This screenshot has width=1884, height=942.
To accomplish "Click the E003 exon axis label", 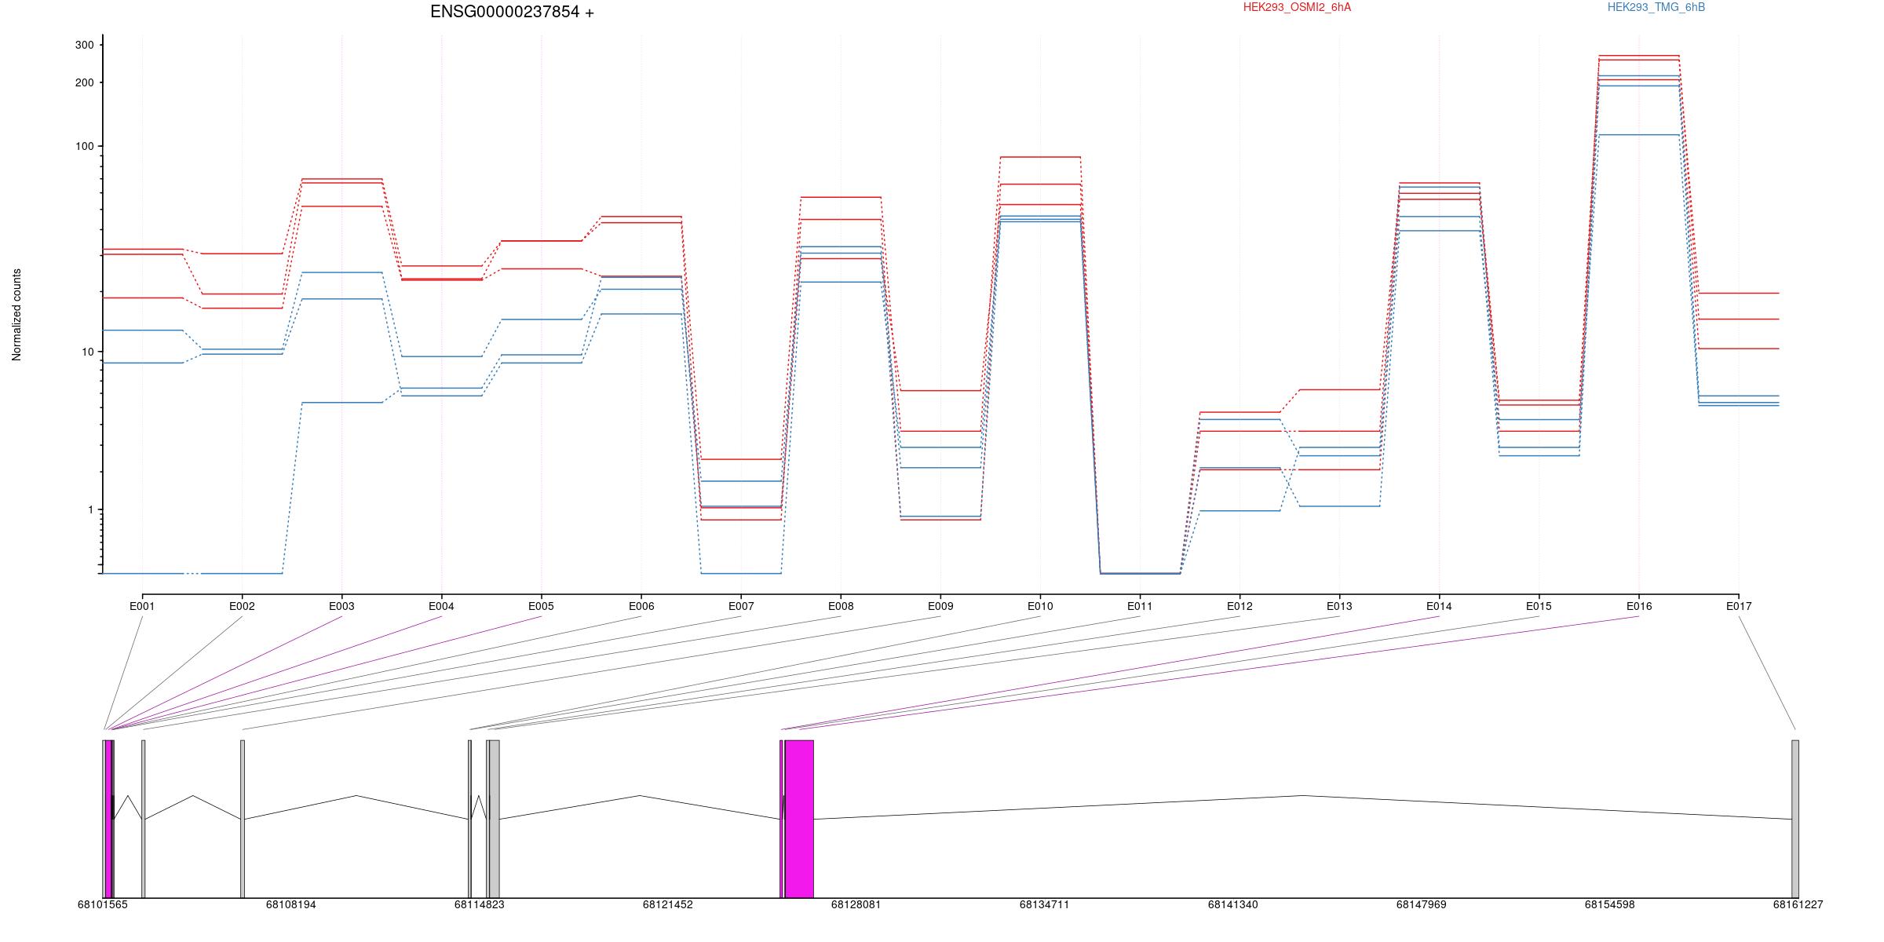I will 341,606.
